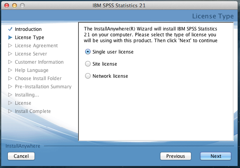The image size is (240, 168).
Task: Click the License Agreement step label
Action: point(36,46)
